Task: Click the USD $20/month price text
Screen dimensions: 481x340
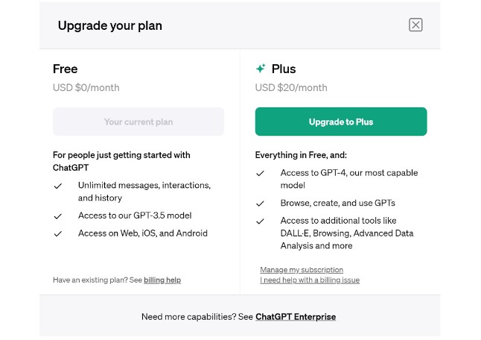Action: (291, 87)
